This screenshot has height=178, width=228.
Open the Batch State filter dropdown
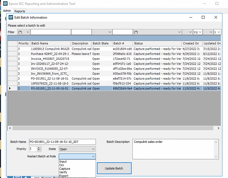(x=102, y=32)
